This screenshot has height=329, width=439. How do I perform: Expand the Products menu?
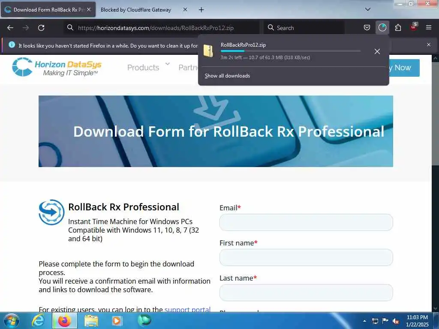(143, 67)
